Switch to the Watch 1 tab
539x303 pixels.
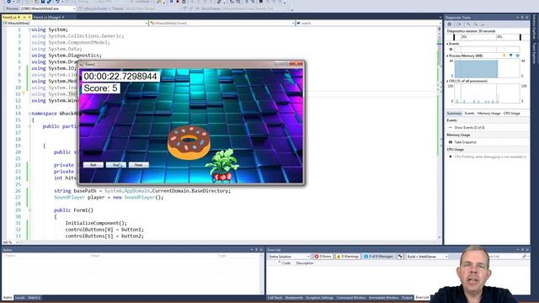34,297
